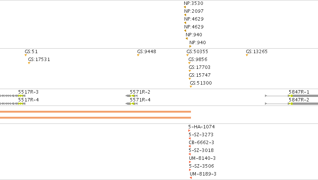Click the arrow marker under NP:2097
Screen dimensions: 318x180
(185, 15)
